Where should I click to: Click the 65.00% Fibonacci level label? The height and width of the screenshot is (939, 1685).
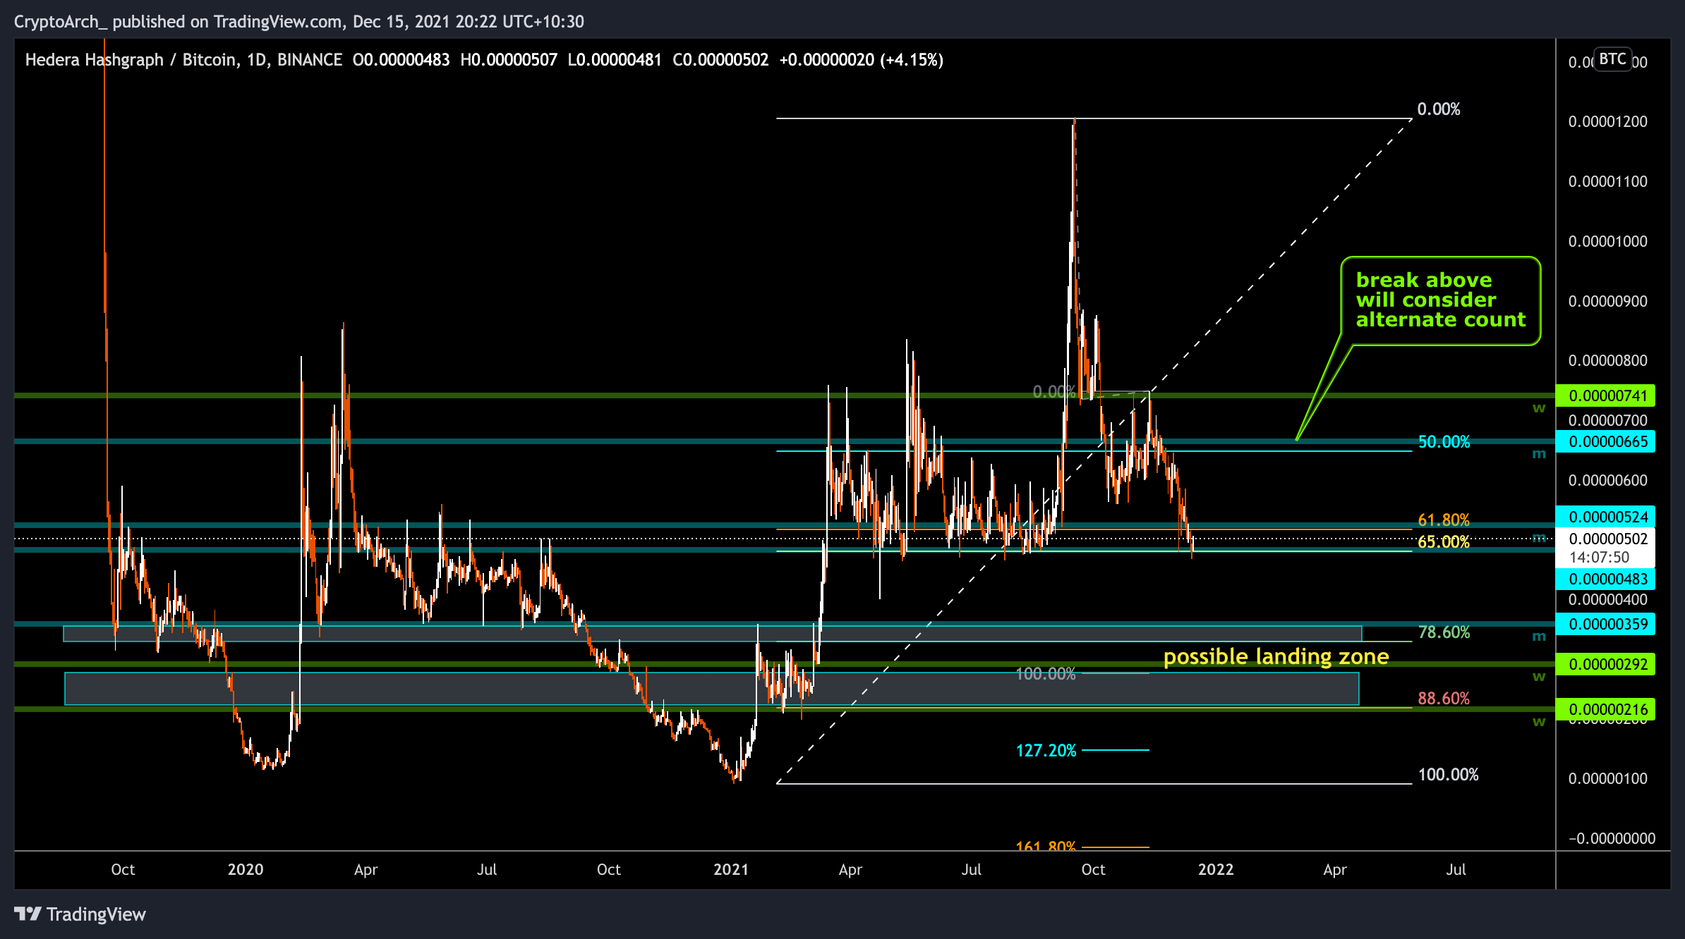point(1444,542)
